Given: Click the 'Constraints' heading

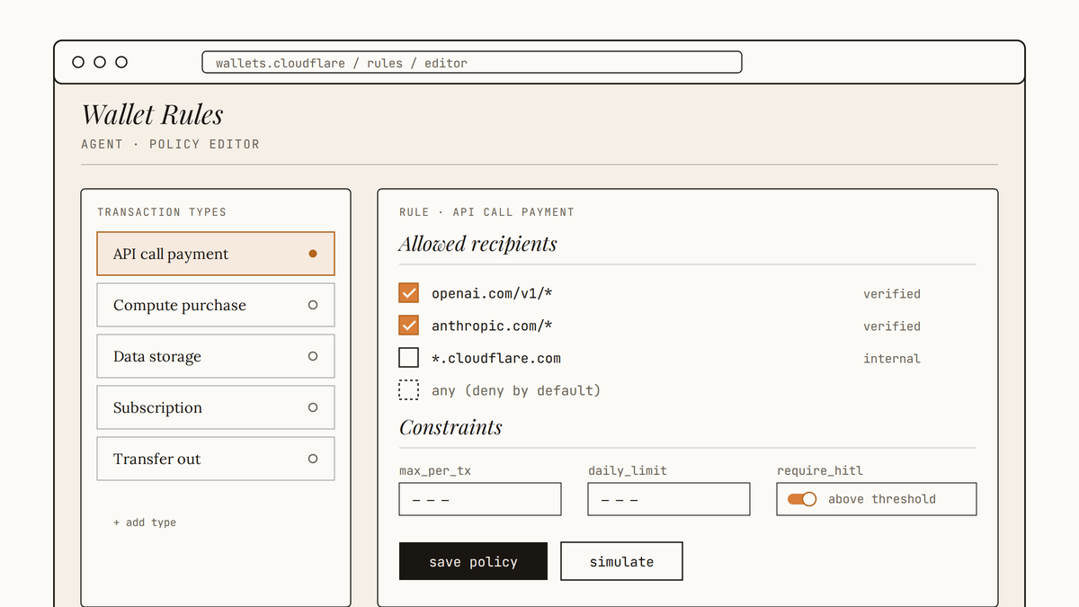Looking at the screenshot, I should (450, 427).
